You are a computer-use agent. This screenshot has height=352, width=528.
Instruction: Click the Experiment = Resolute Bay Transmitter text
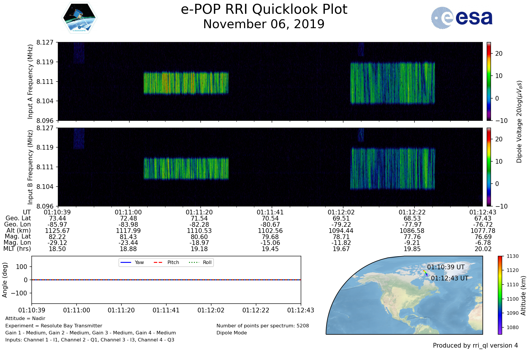(54, 326)
